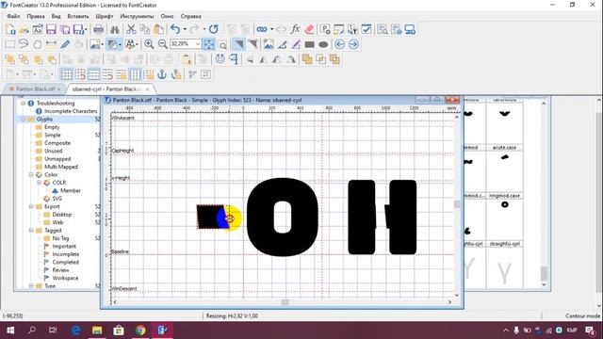603x339 pixels.
Task: Zoom in with magnifier plus icon
Action: tap(149, 44)
